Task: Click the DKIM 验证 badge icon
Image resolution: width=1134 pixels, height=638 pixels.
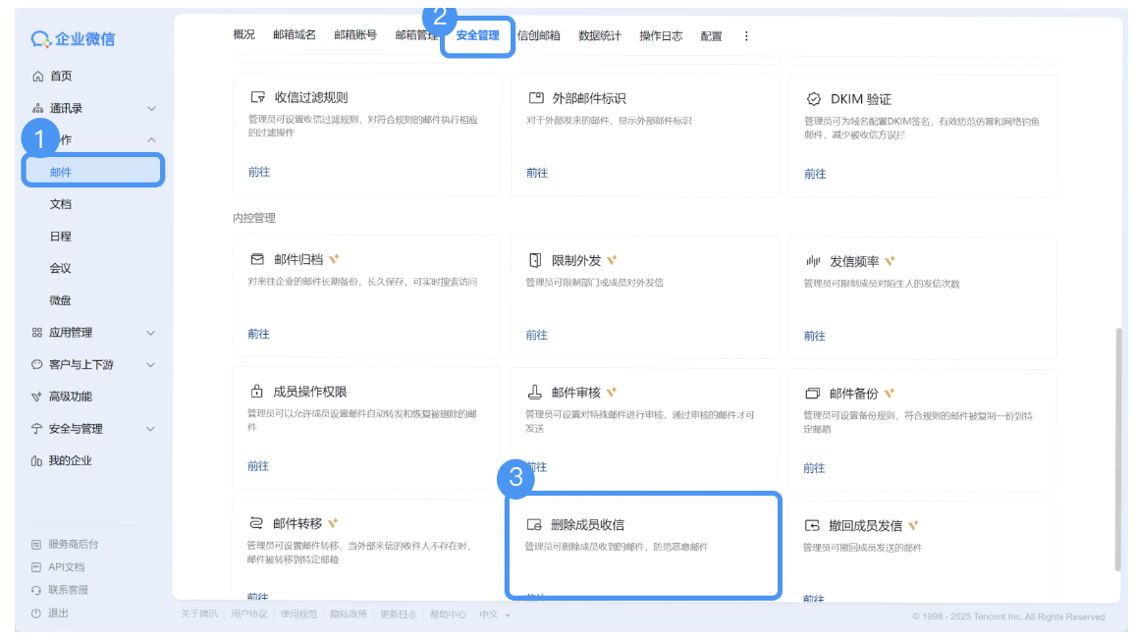Action: tap(814, 99)
